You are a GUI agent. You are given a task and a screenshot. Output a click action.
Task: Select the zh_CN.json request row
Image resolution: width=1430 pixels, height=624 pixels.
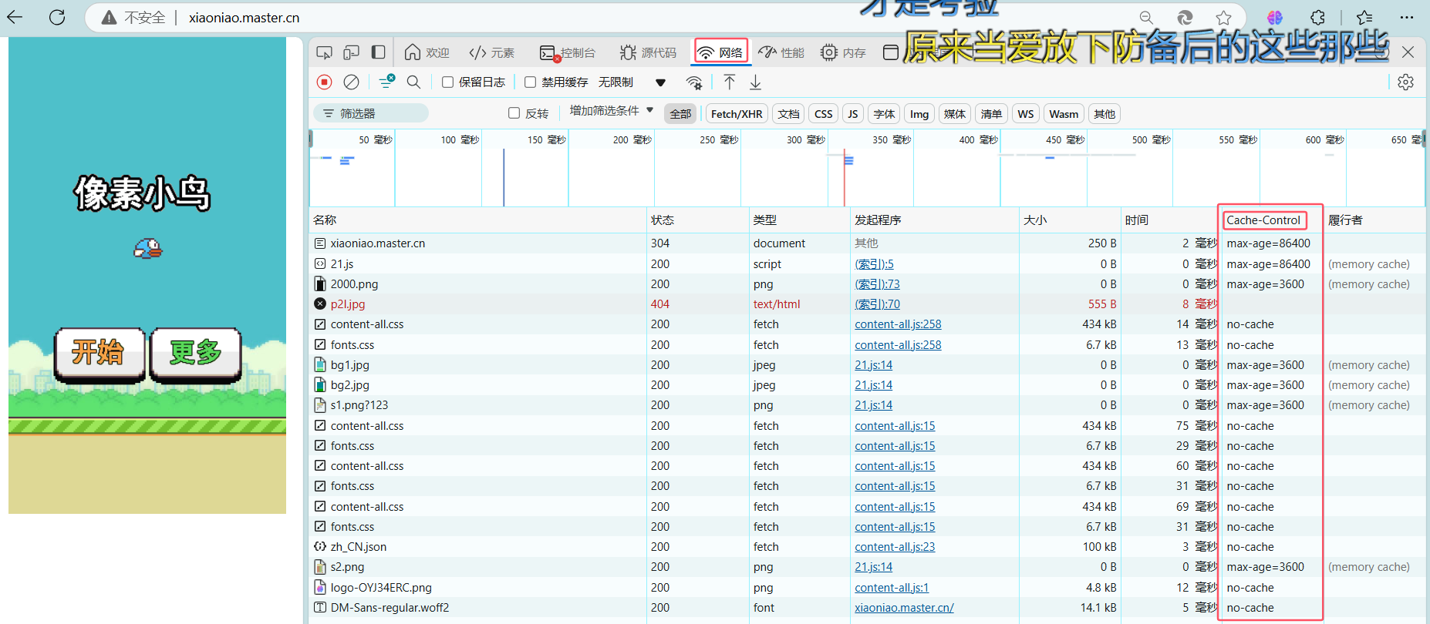[x=868, y=546]
